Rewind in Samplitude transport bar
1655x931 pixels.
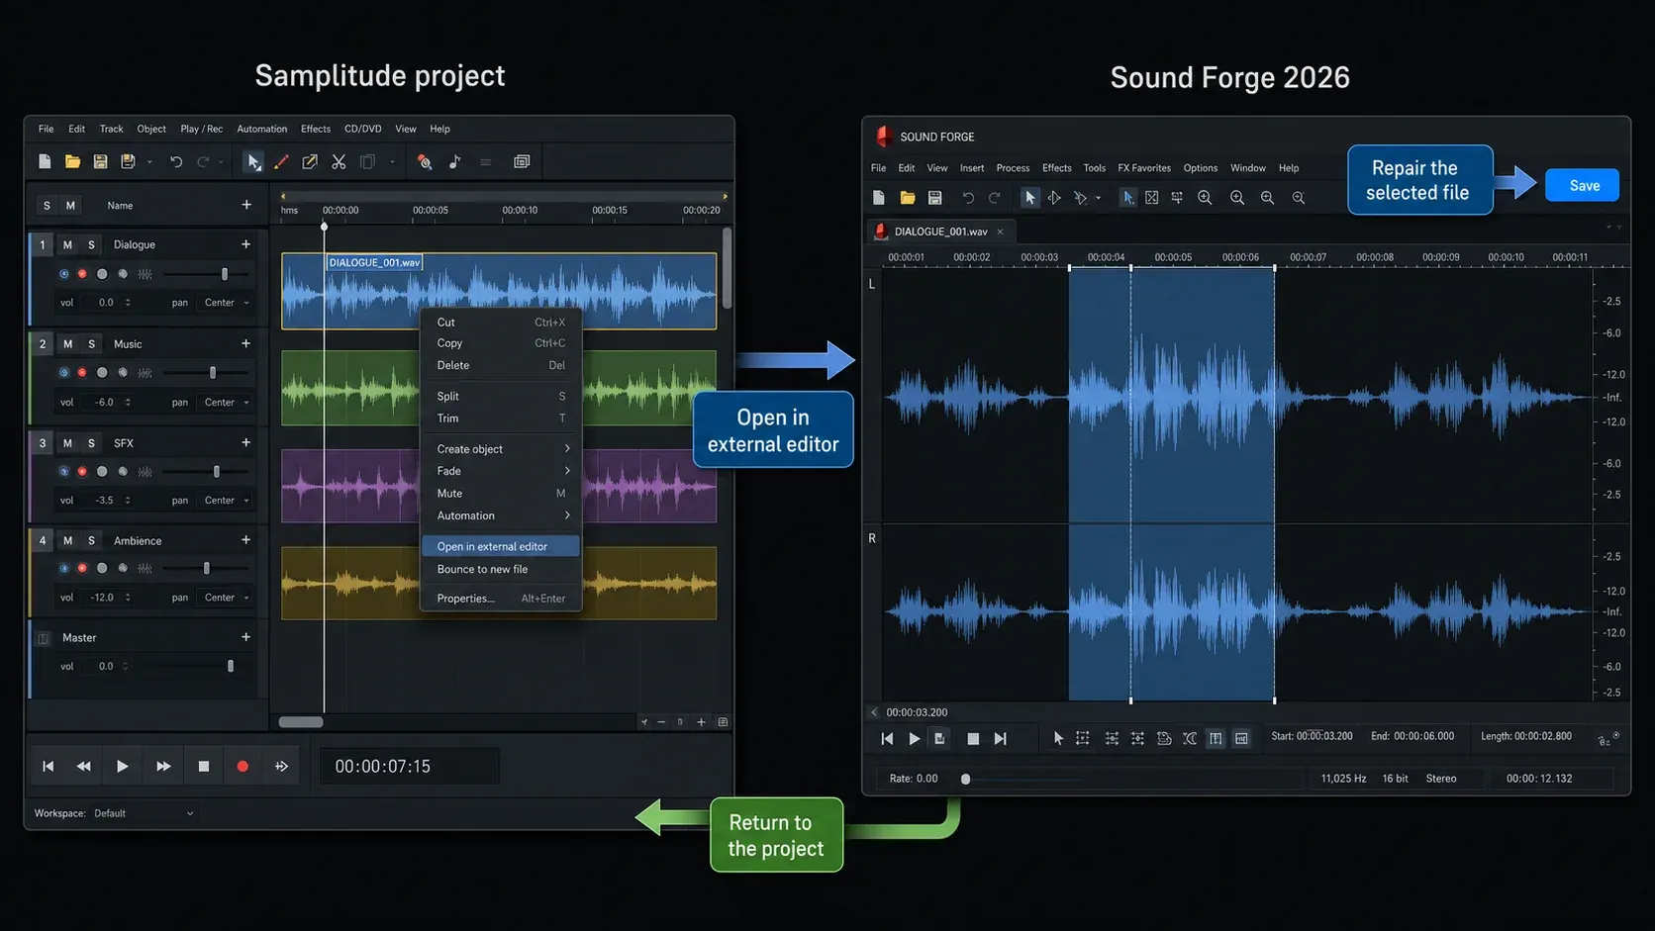tap(84, 766)
